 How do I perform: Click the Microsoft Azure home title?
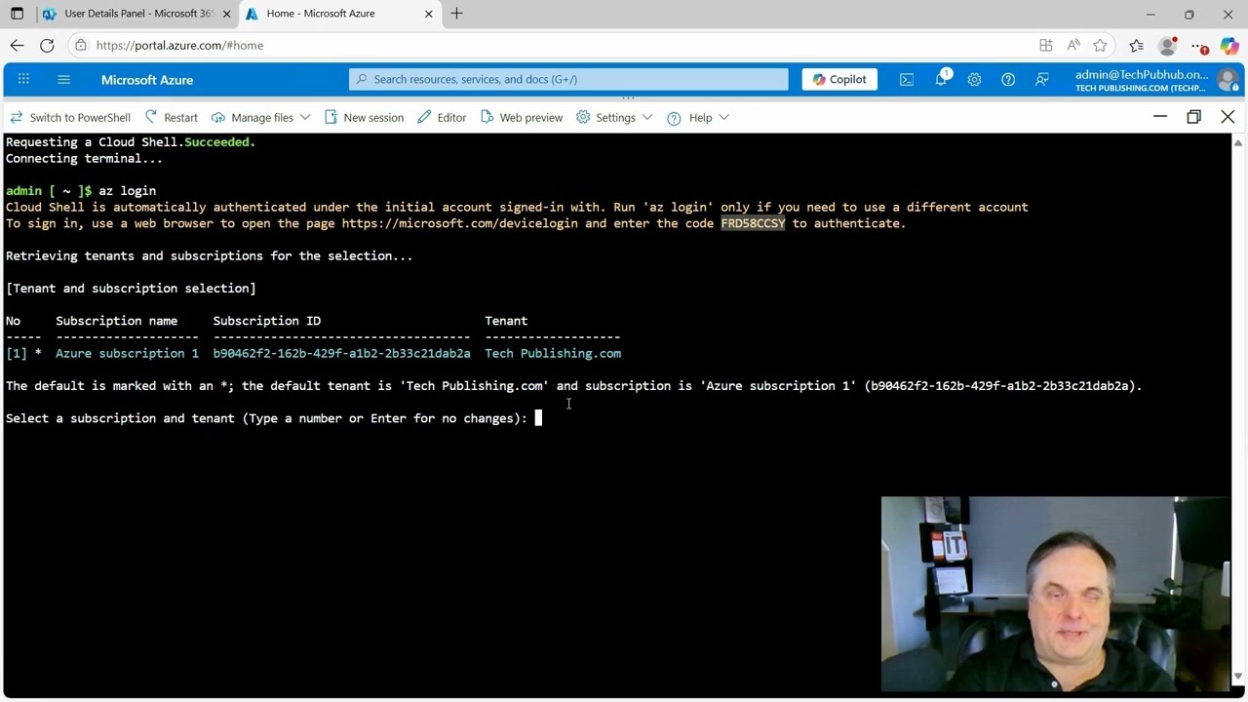(147, 80)
